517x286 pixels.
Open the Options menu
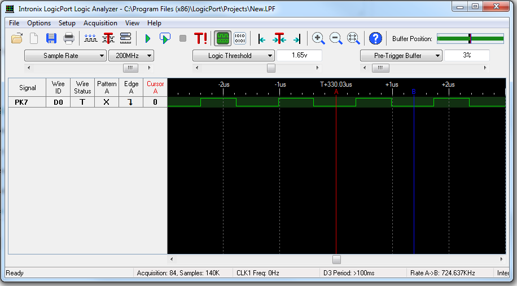point(39,23)
